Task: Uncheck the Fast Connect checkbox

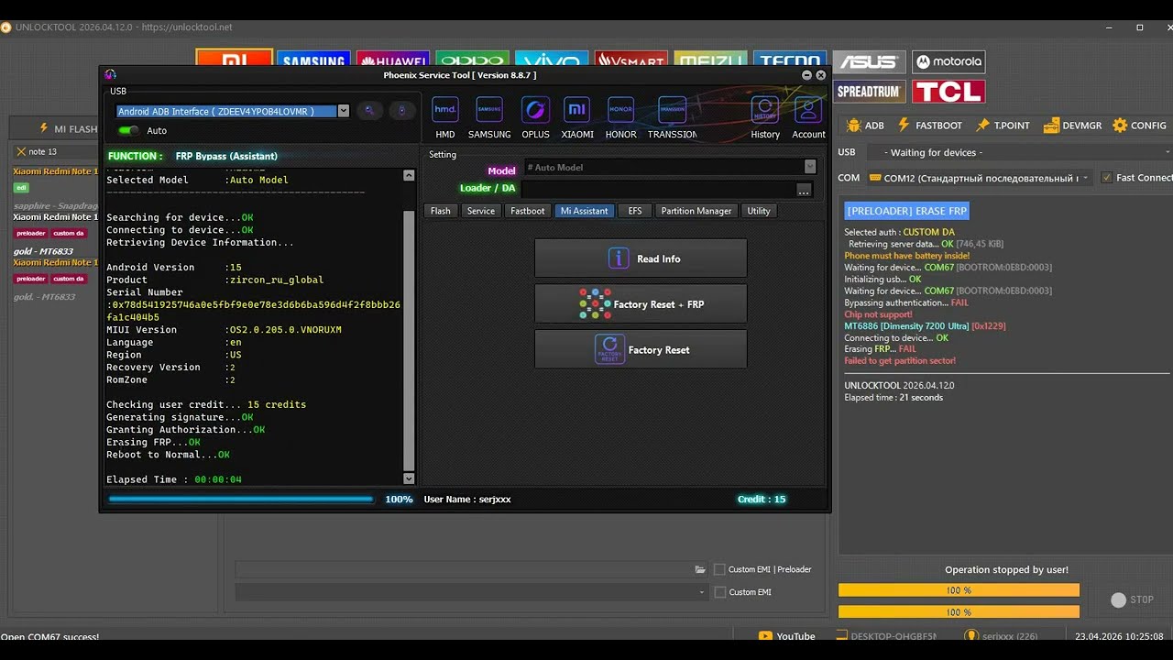Action: pos(1106,178)
